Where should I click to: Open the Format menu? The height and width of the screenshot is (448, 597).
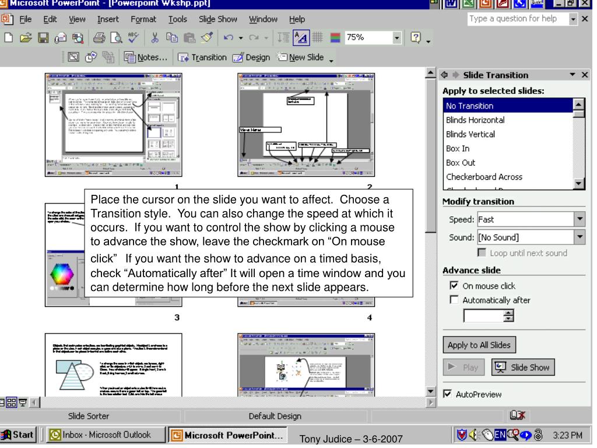point(143,19)
